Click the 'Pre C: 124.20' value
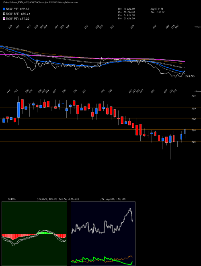The height and width of the screenshot is (266, 201). (x=126, y=19)
